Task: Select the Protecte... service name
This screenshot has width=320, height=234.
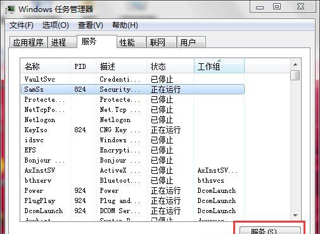Action: (x=44, y=99)
